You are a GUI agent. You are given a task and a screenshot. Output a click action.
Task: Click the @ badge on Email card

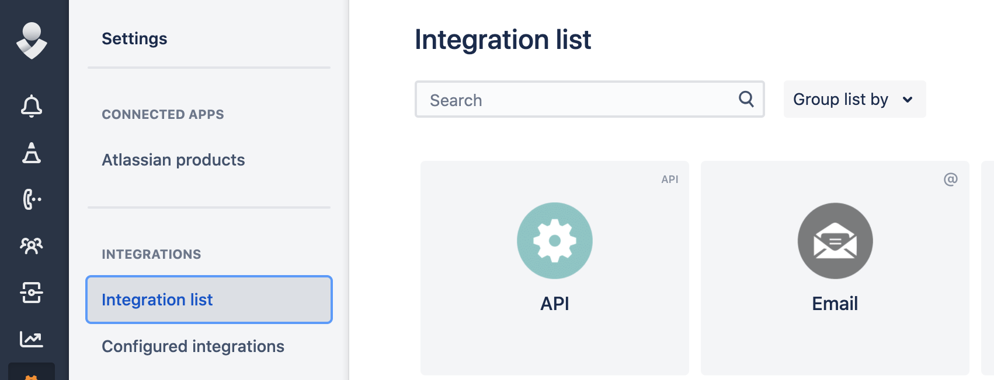pos(950,180)
